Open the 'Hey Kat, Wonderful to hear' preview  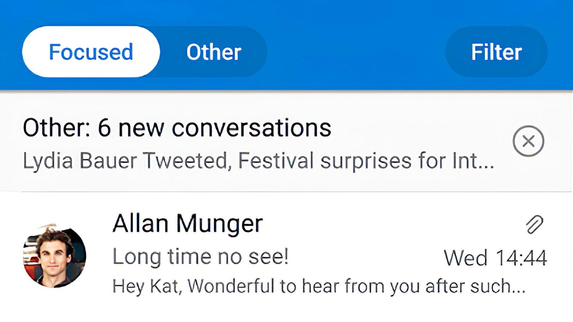click(x=319, y=286)
